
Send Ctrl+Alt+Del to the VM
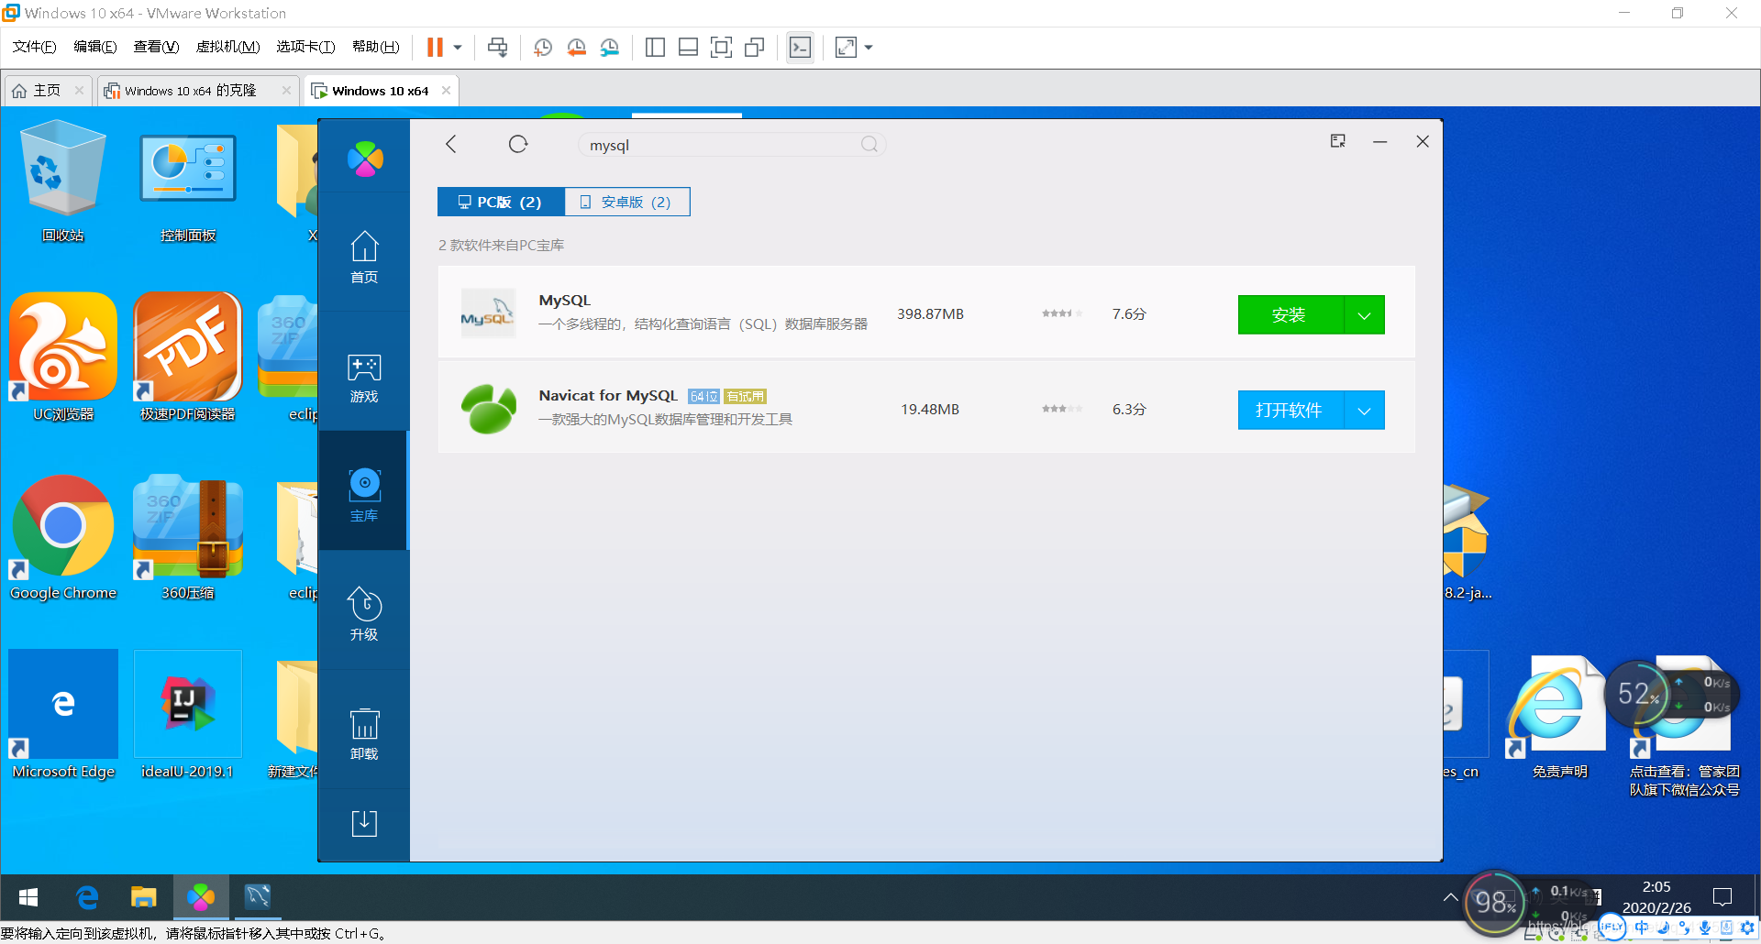point(497,47)
